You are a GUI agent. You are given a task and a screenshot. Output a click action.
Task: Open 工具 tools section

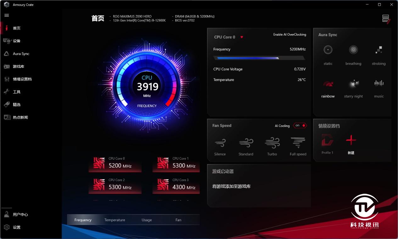pyautogui.click(x=17, y=92)
